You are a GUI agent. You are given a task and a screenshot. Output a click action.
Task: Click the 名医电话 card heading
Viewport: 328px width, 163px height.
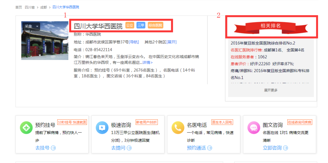click(196, 125)
